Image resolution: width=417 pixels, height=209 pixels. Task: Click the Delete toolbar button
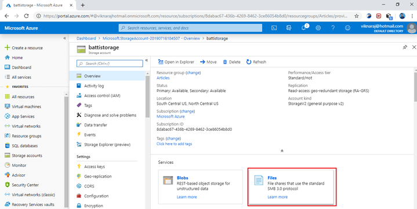click(231, 62)
